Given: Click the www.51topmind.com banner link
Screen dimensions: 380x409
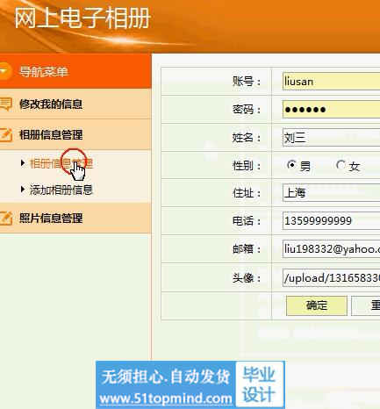Looking at the screenshot, I should (166, 398).
